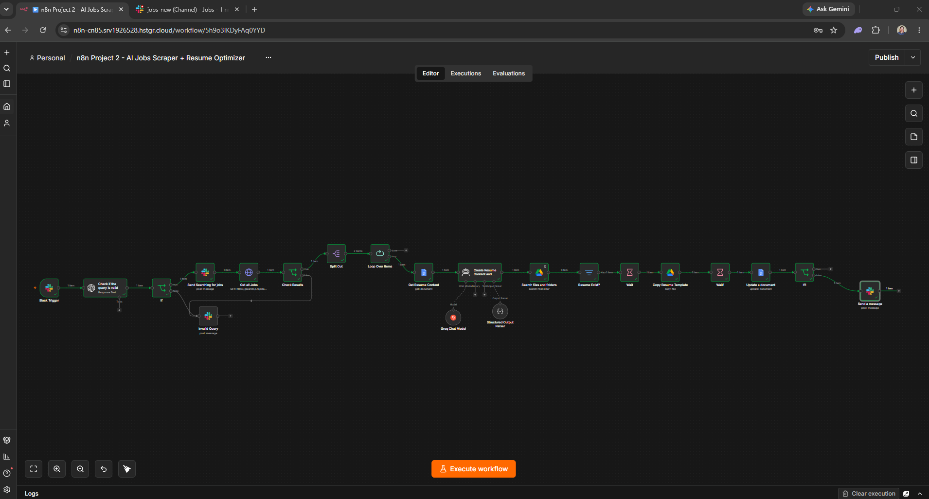
Task: Open the Personal project link
Action: pyautogui.click(x=47, y=58)
